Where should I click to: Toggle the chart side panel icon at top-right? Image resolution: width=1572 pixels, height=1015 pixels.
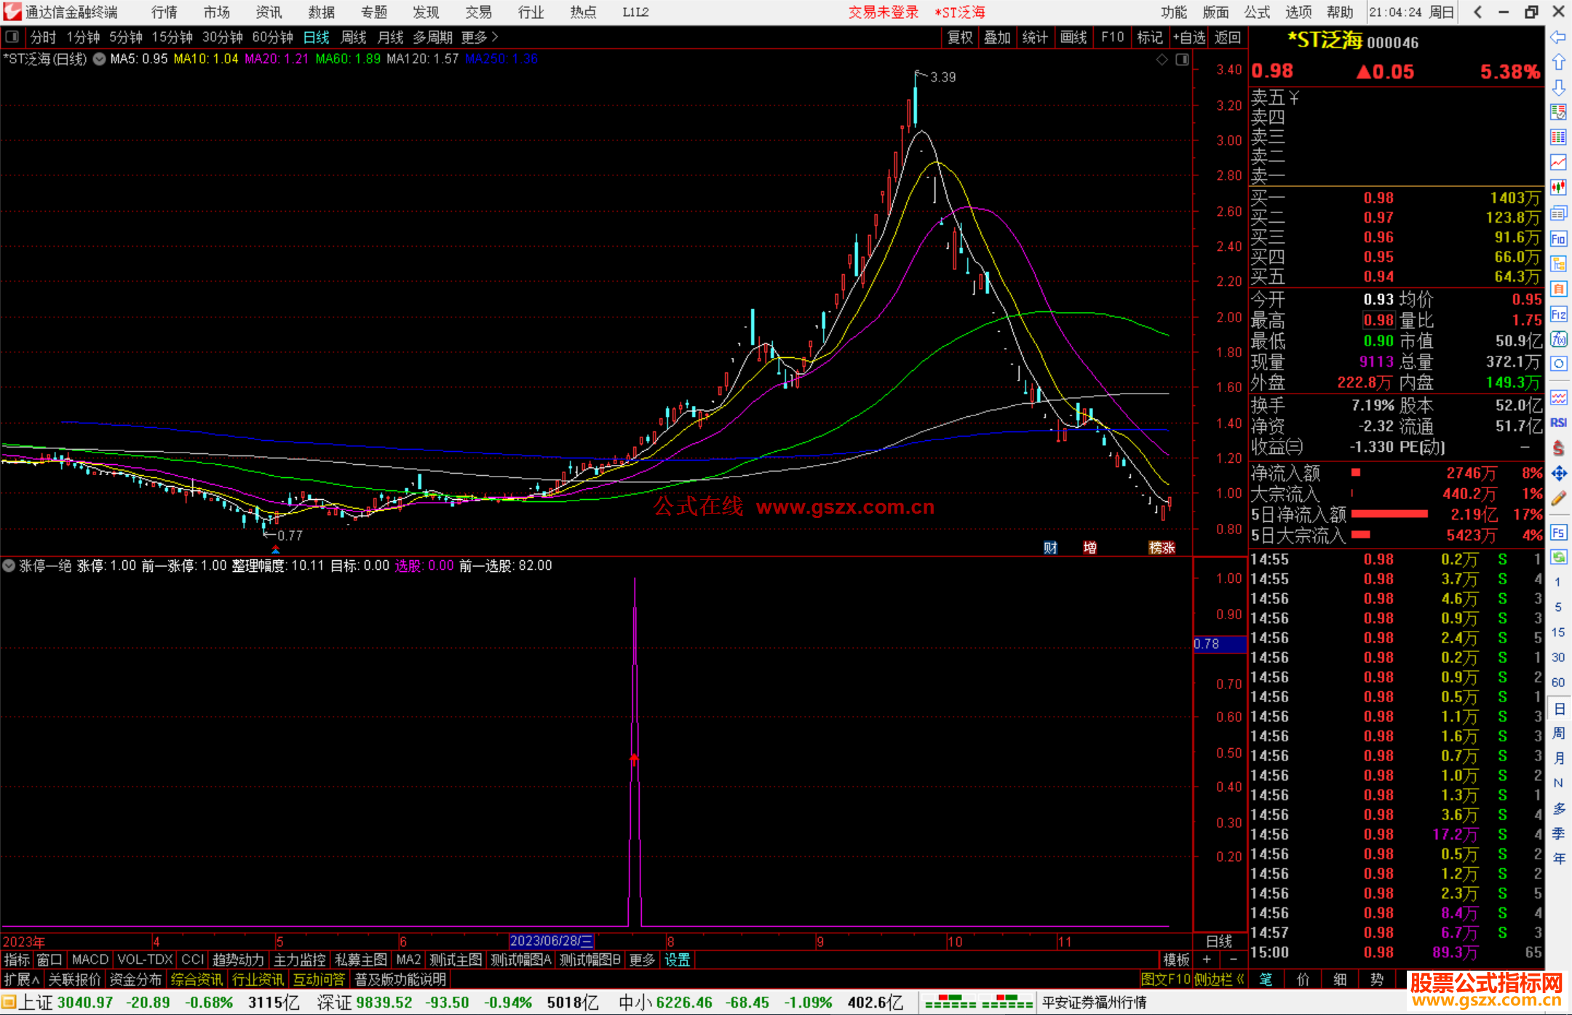coord(1182,60)
